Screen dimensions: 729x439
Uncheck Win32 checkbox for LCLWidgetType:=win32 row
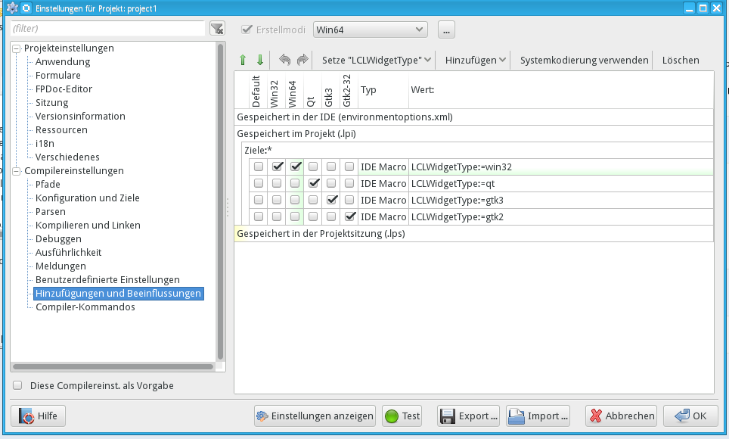[x=278, y=167]
